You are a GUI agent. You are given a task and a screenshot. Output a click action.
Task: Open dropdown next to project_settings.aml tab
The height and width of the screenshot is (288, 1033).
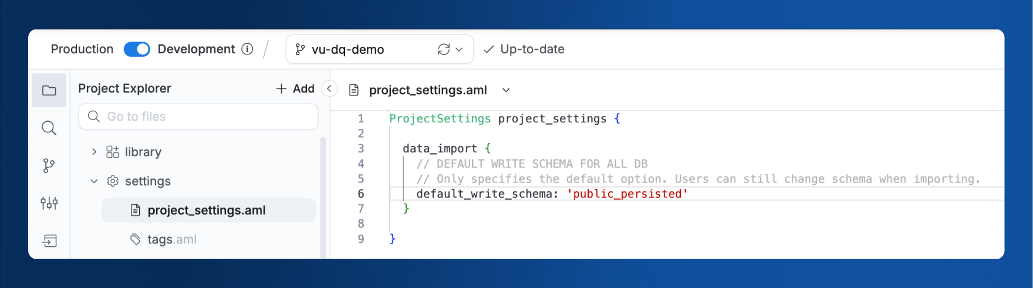point(506,90)
